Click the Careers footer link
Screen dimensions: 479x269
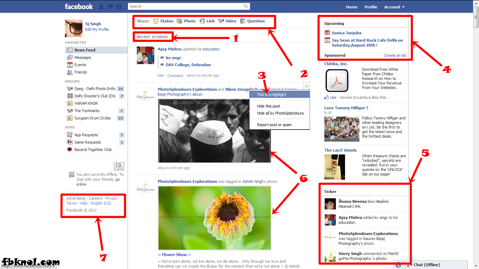[x=95, y=198]
